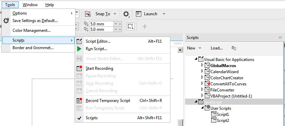This screenshot has height=126, width=285.
Task: Open the X distance dropdown arrow
Action: (x=116, y=24)
